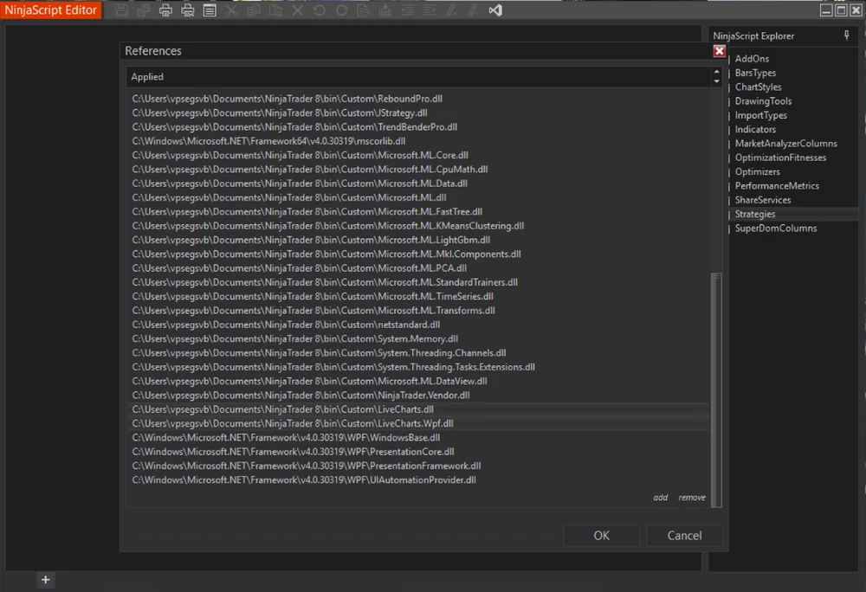The height and width of the screenshot is (592, 866).
Task: Close the References dialog with red X
Action: pyautogui.click(x=719, y=51)
